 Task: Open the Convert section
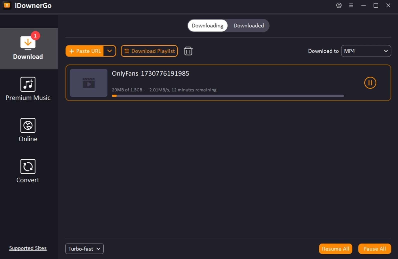[x=28, y=171]
